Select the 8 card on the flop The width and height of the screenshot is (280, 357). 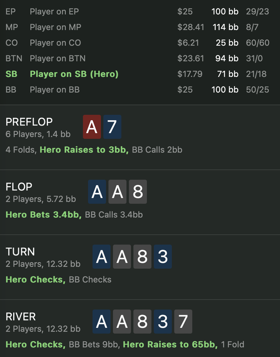138,192
